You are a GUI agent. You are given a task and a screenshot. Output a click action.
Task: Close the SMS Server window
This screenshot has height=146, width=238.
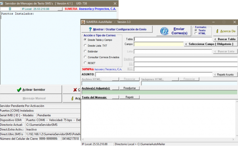tap(115, 4)
